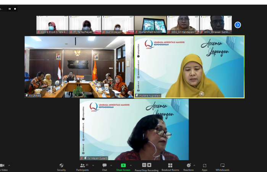The height and width of the screenshot is (172, 267).
Task: Click pin icon on FT UNNES label
Action: [x=27, y=96]
